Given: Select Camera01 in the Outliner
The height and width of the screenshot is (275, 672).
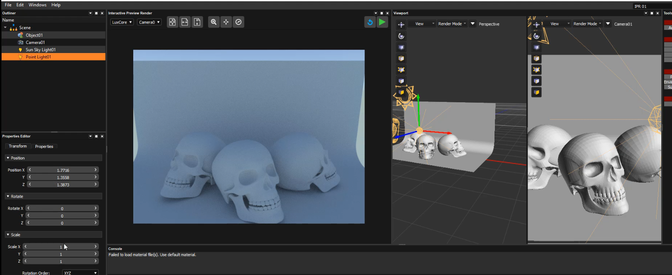Looking at the screenshot, I should pyautogui.click(x=35, y=43).
